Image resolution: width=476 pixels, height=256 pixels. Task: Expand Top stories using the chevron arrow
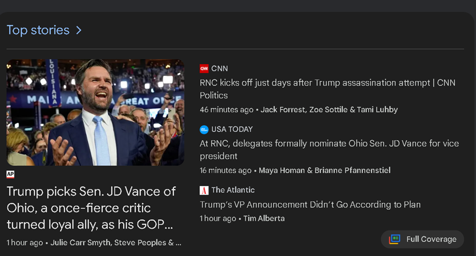pyautogui.click(x=79, y=30)
